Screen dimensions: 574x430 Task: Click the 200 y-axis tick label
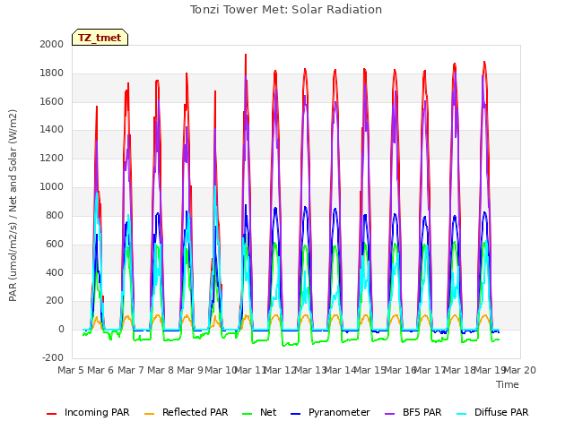tap(55, 301)
